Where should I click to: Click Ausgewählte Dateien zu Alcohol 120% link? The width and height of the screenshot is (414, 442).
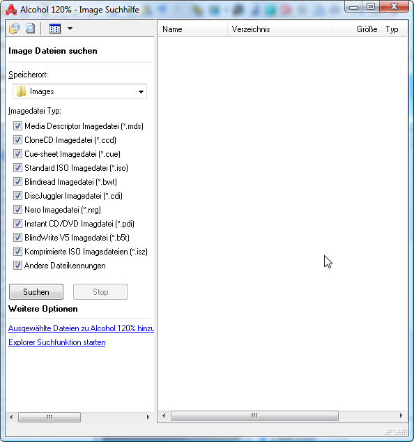(81, 328)
